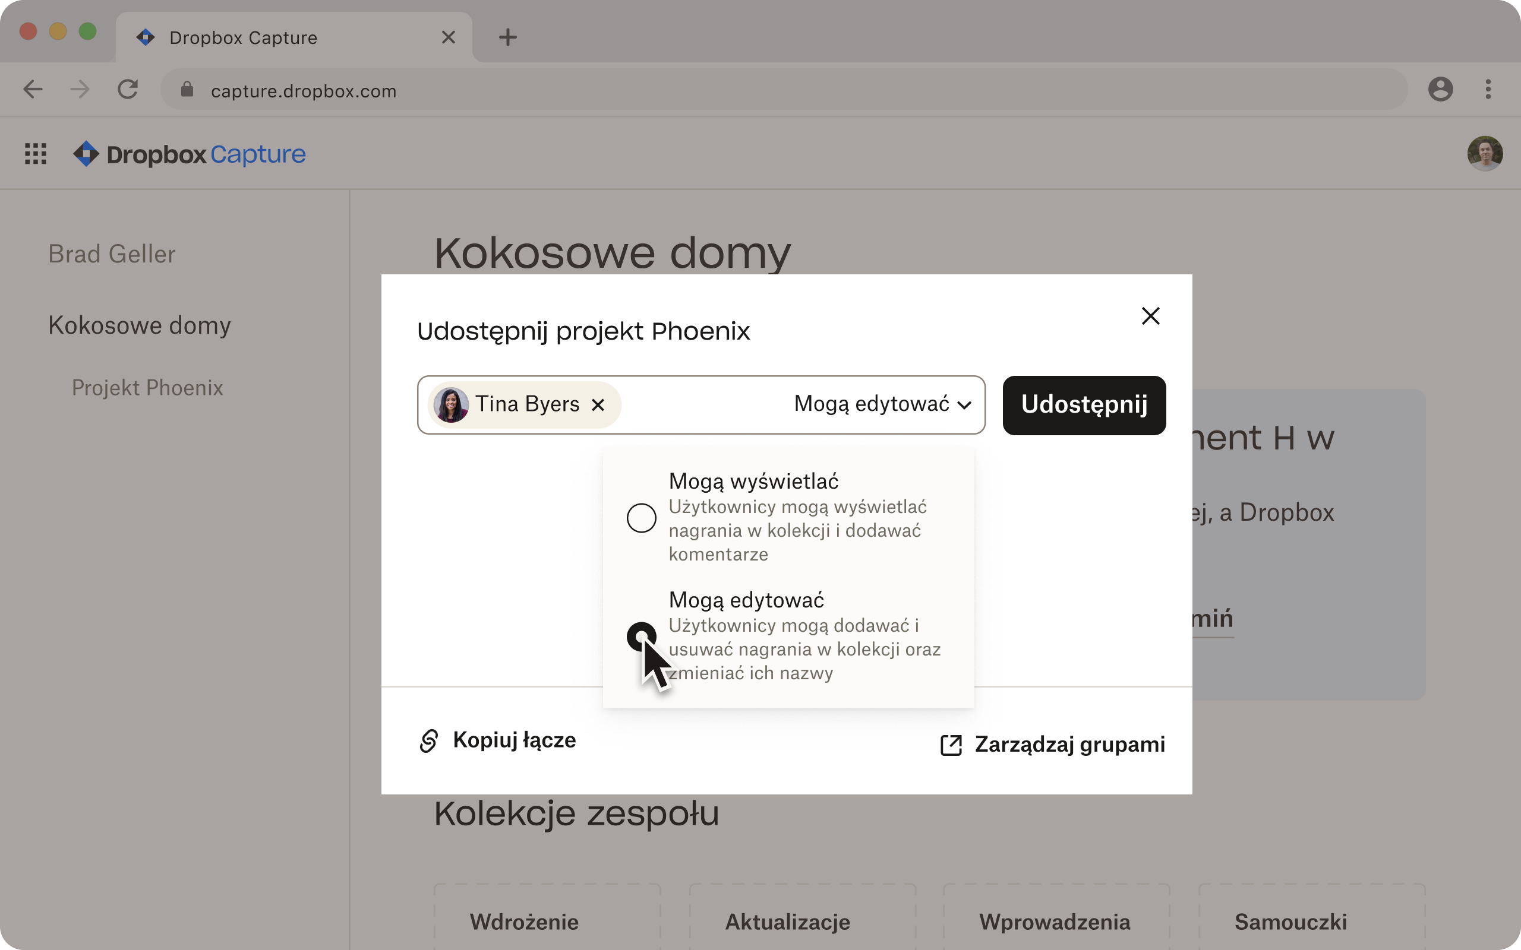The width and height of the screenshot is (1521, 950).
Task: Close the share dialog
Action: tap(1150, 316)
